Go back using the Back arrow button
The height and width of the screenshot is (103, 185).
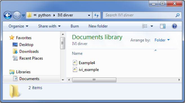click(x=8, y=15)
